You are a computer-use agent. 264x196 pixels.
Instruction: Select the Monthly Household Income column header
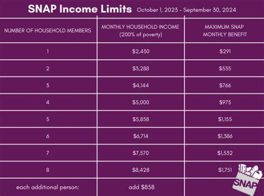[141, 31]
